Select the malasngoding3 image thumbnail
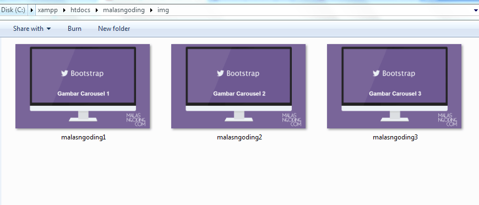The image size is (479, 205). coord(394,87)
